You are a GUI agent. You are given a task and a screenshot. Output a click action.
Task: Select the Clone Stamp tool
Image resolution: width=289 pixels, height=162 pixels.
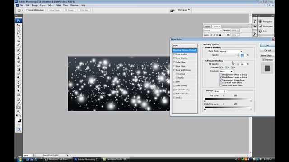(x=19, y=58)
